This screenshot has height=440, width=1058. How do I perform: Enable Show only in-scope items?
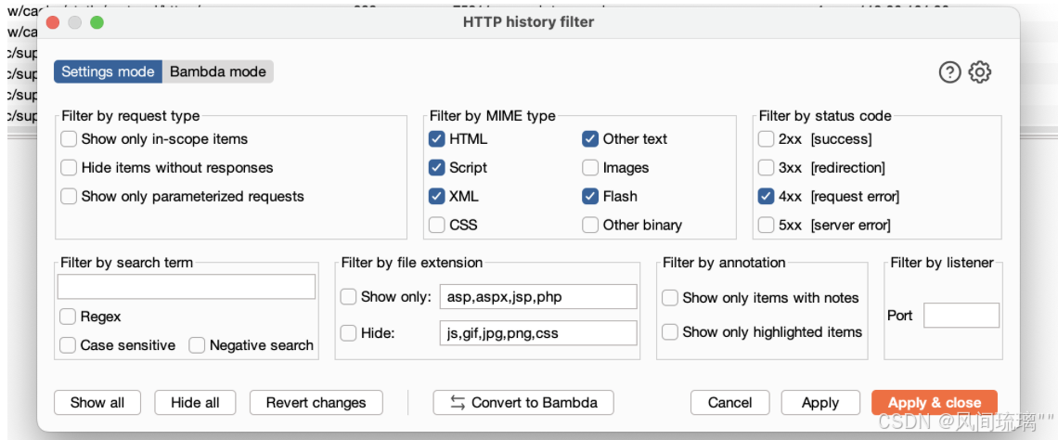tap(69, 139)
